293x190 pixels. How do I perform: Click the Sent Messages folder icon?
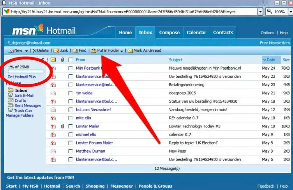11,105
